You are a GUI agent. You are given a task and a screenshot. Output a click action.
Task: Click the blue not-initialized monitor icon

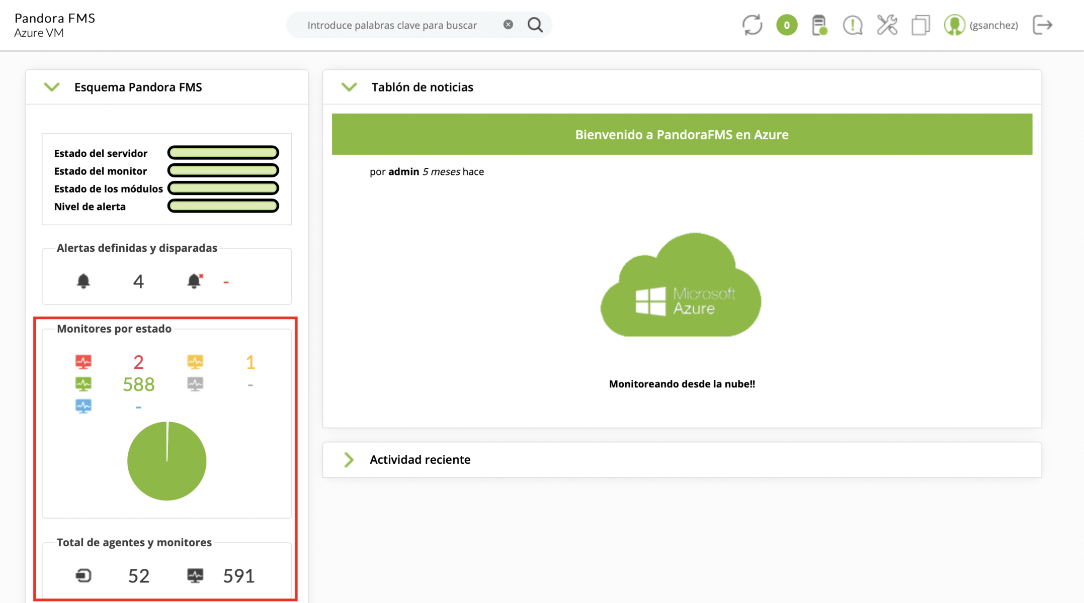[84, 406]
